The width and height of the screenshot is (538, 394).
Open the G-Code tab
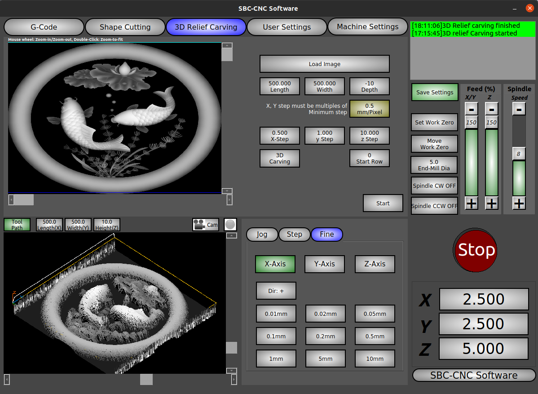(44, 27)
